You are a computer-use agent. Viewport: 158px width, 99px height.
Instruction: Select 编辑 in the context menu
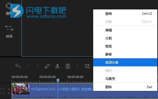(x=125, y=30)
